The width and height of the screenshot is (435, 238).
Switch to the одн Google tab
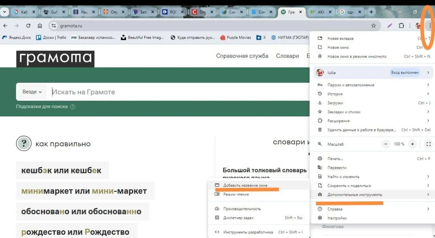(350, 12)
